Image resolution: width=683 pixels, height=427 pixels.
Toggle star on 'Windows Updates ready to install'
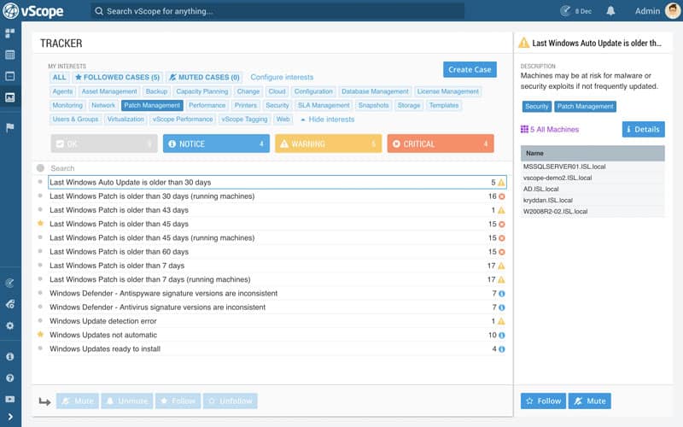pos(40,348)
